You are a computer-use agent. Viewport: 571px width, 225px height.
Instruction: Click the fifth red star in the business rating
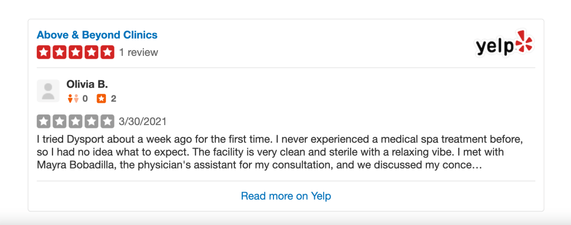[x=107, y=52]
